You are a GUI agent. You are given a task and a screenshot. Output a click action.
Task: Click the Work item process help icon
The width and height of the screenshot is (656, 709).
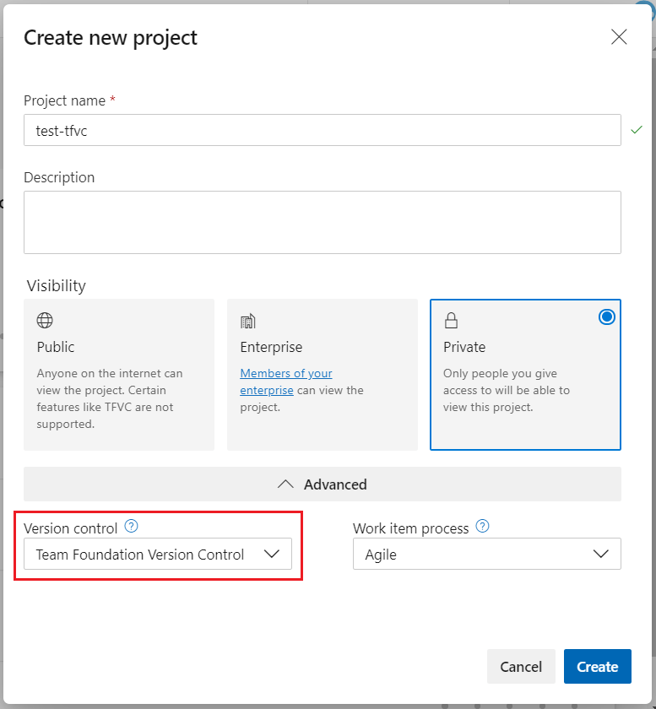click(482, 527)
